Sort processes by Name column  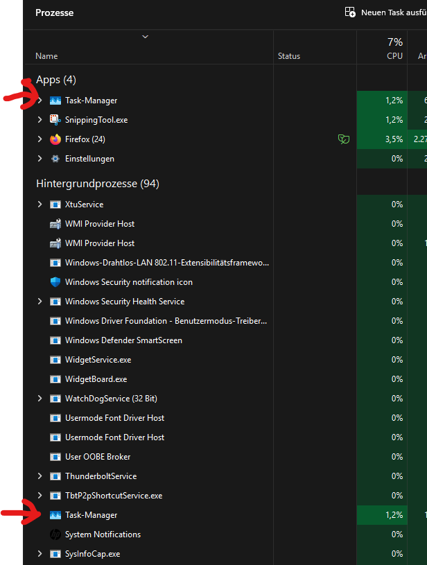pyautogui.click(x=46, y=56)
